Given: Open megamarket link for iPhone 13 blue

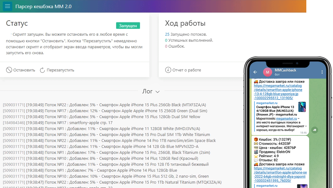Looking at the screenshot, I should click(278, 92).
